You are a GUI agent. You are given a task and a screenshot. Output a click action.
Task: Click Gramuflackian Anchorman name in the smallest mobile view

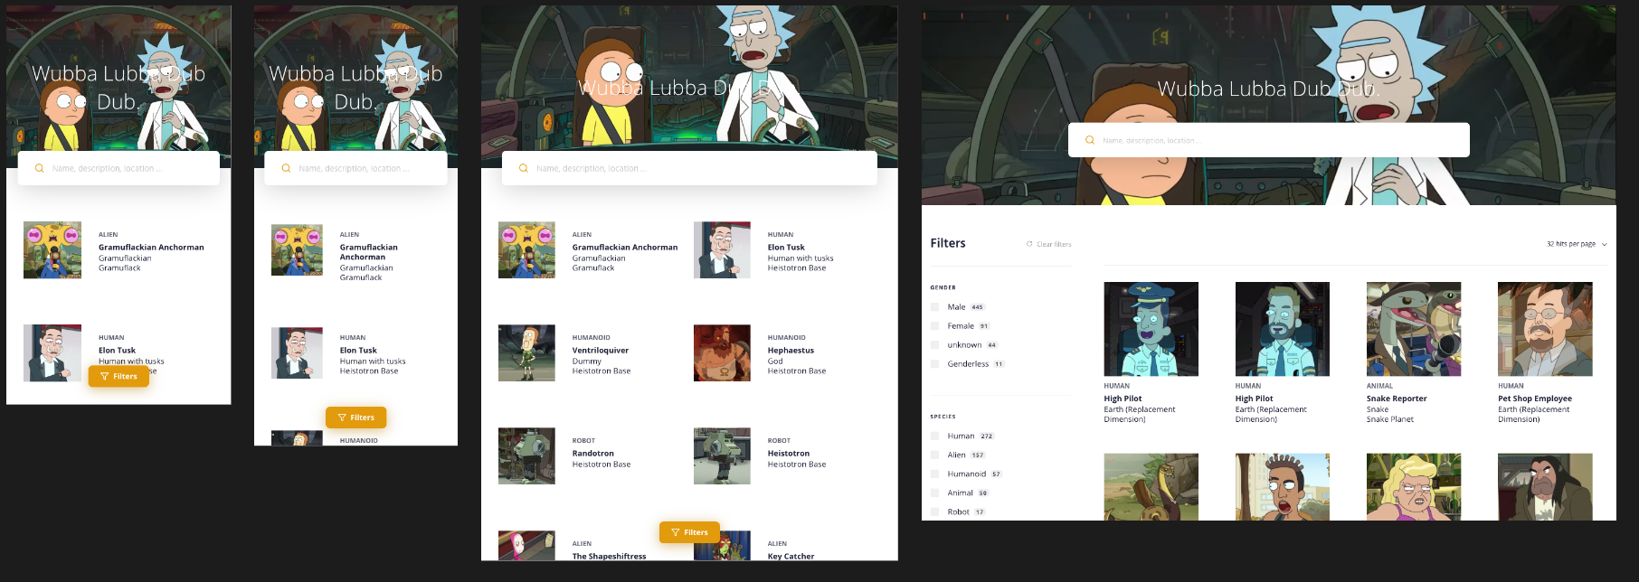151,248
